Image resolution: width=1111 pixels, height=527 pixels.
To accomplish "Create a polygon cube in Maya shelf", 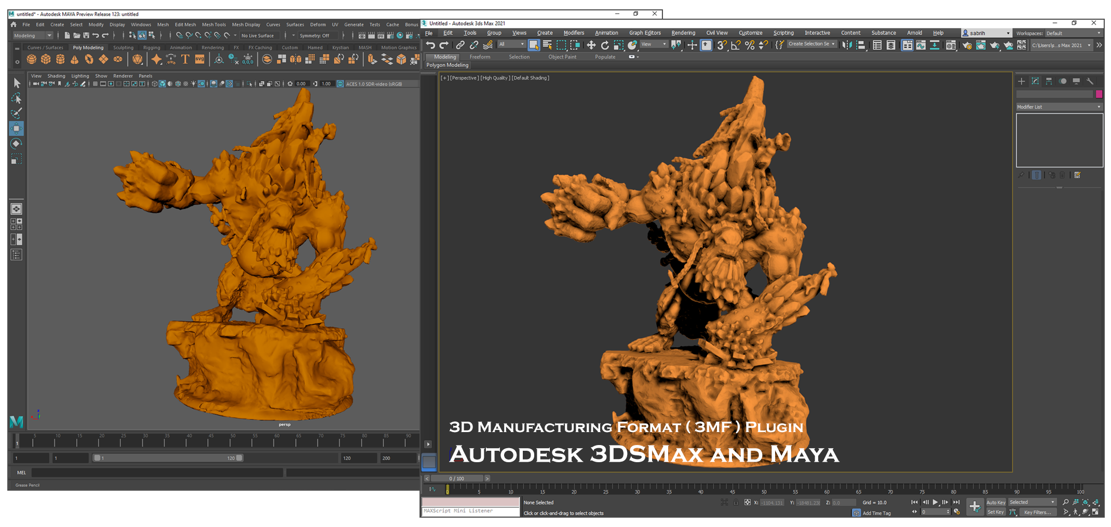I will tap(46, 59).
